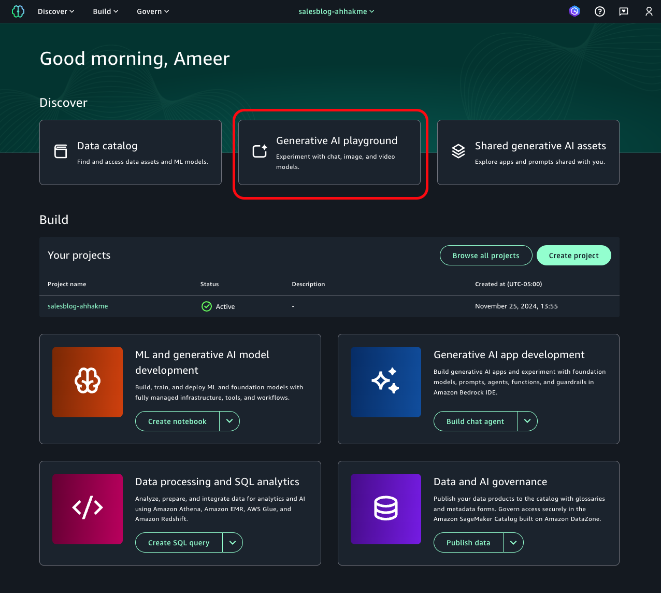The width and height of the screenshot is (661, 593).
Task: Click Browse all projects
Action: [485, 255]
